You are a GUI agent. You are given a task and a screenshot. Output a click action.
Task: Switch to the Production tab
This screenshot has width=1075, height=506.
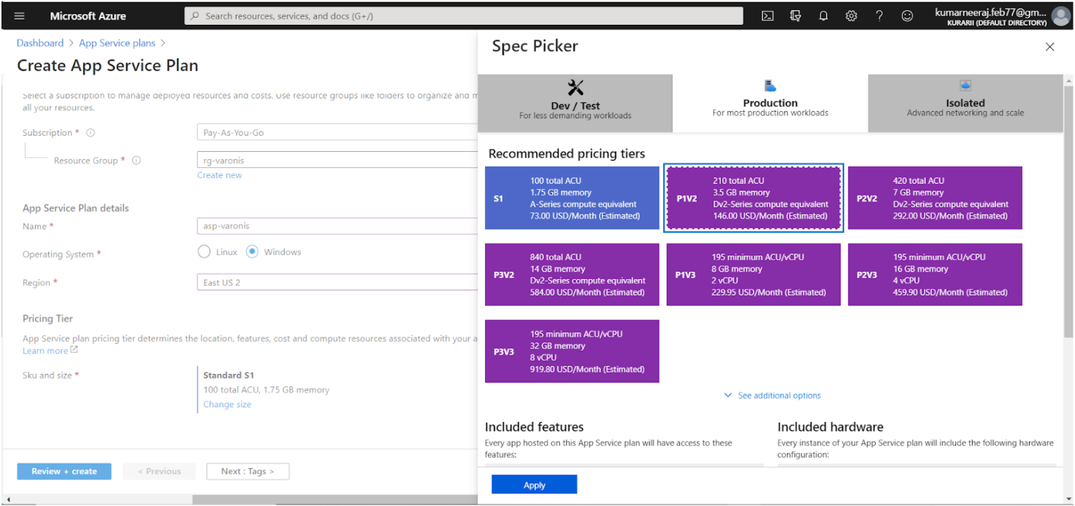pyautogui.click(x=770, y=103)
